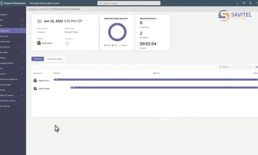Click the 'MEETING AUDIO QUALITY' heading
The width and height of the screenshot is (258, 155).
(116, 19)
